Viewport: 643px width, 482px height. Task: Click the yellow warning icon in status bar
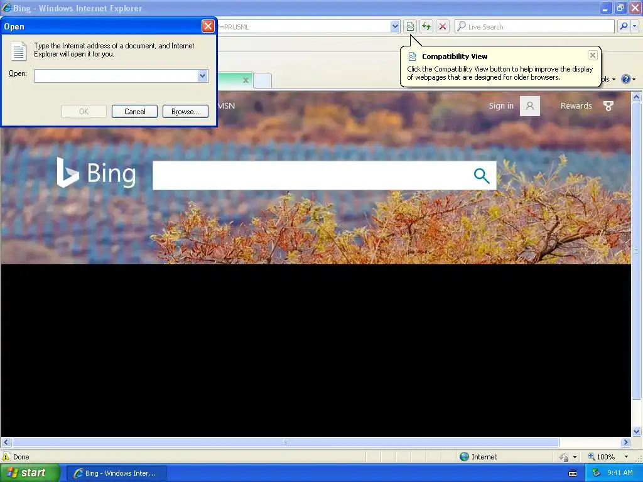point(6,457)
